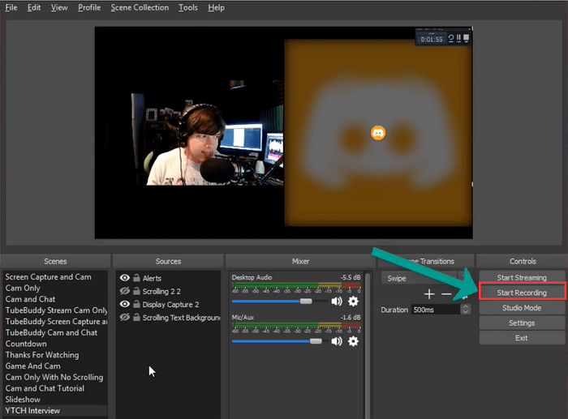Click the lock icon beside Alerts
Viewport: 568px width, 419px height.
(x=136, y=278)
